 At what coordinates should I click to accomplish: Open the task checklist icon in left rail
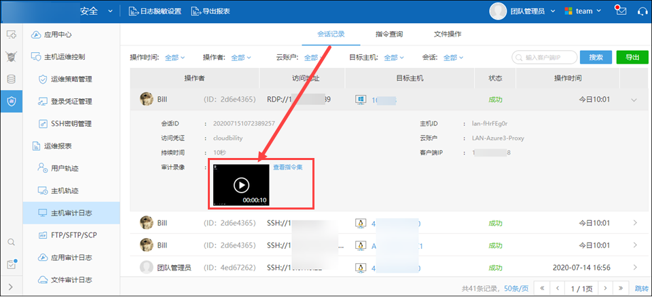12,264
